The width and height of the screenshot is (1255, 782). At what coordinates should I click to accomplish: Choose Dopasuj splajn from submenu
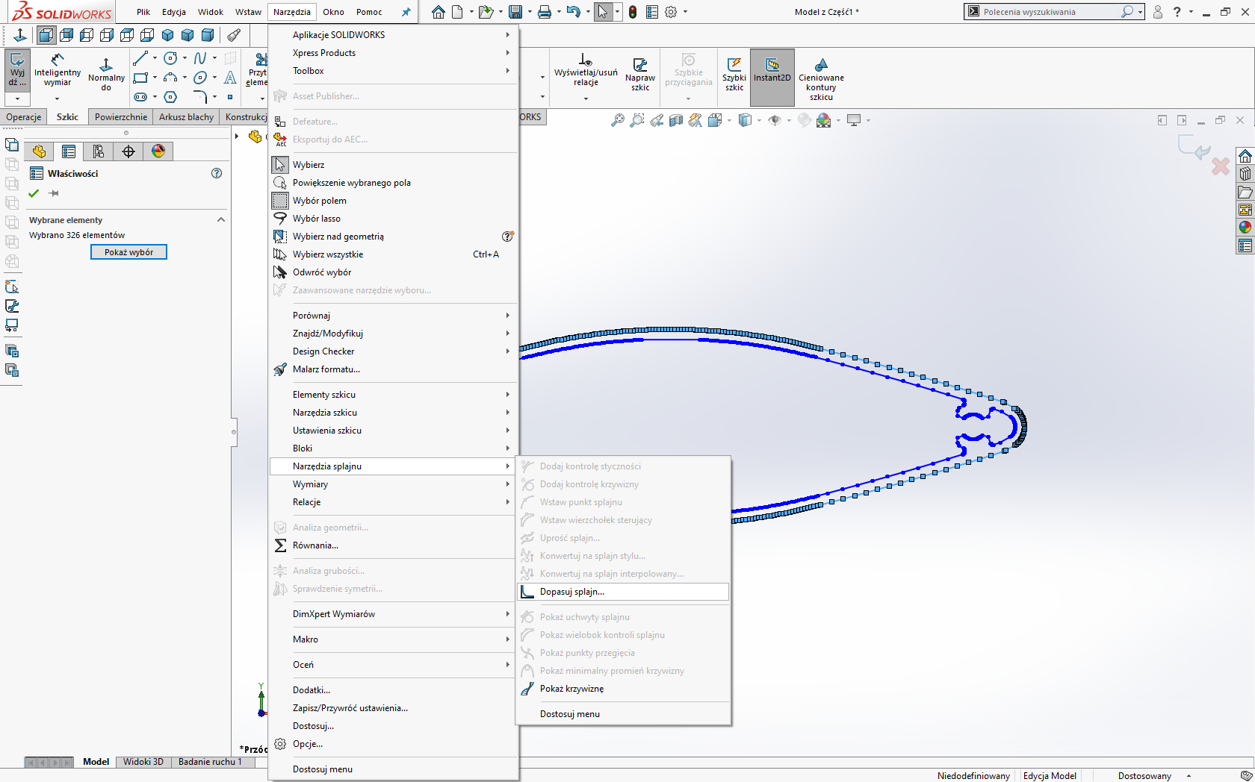[623, 592]
